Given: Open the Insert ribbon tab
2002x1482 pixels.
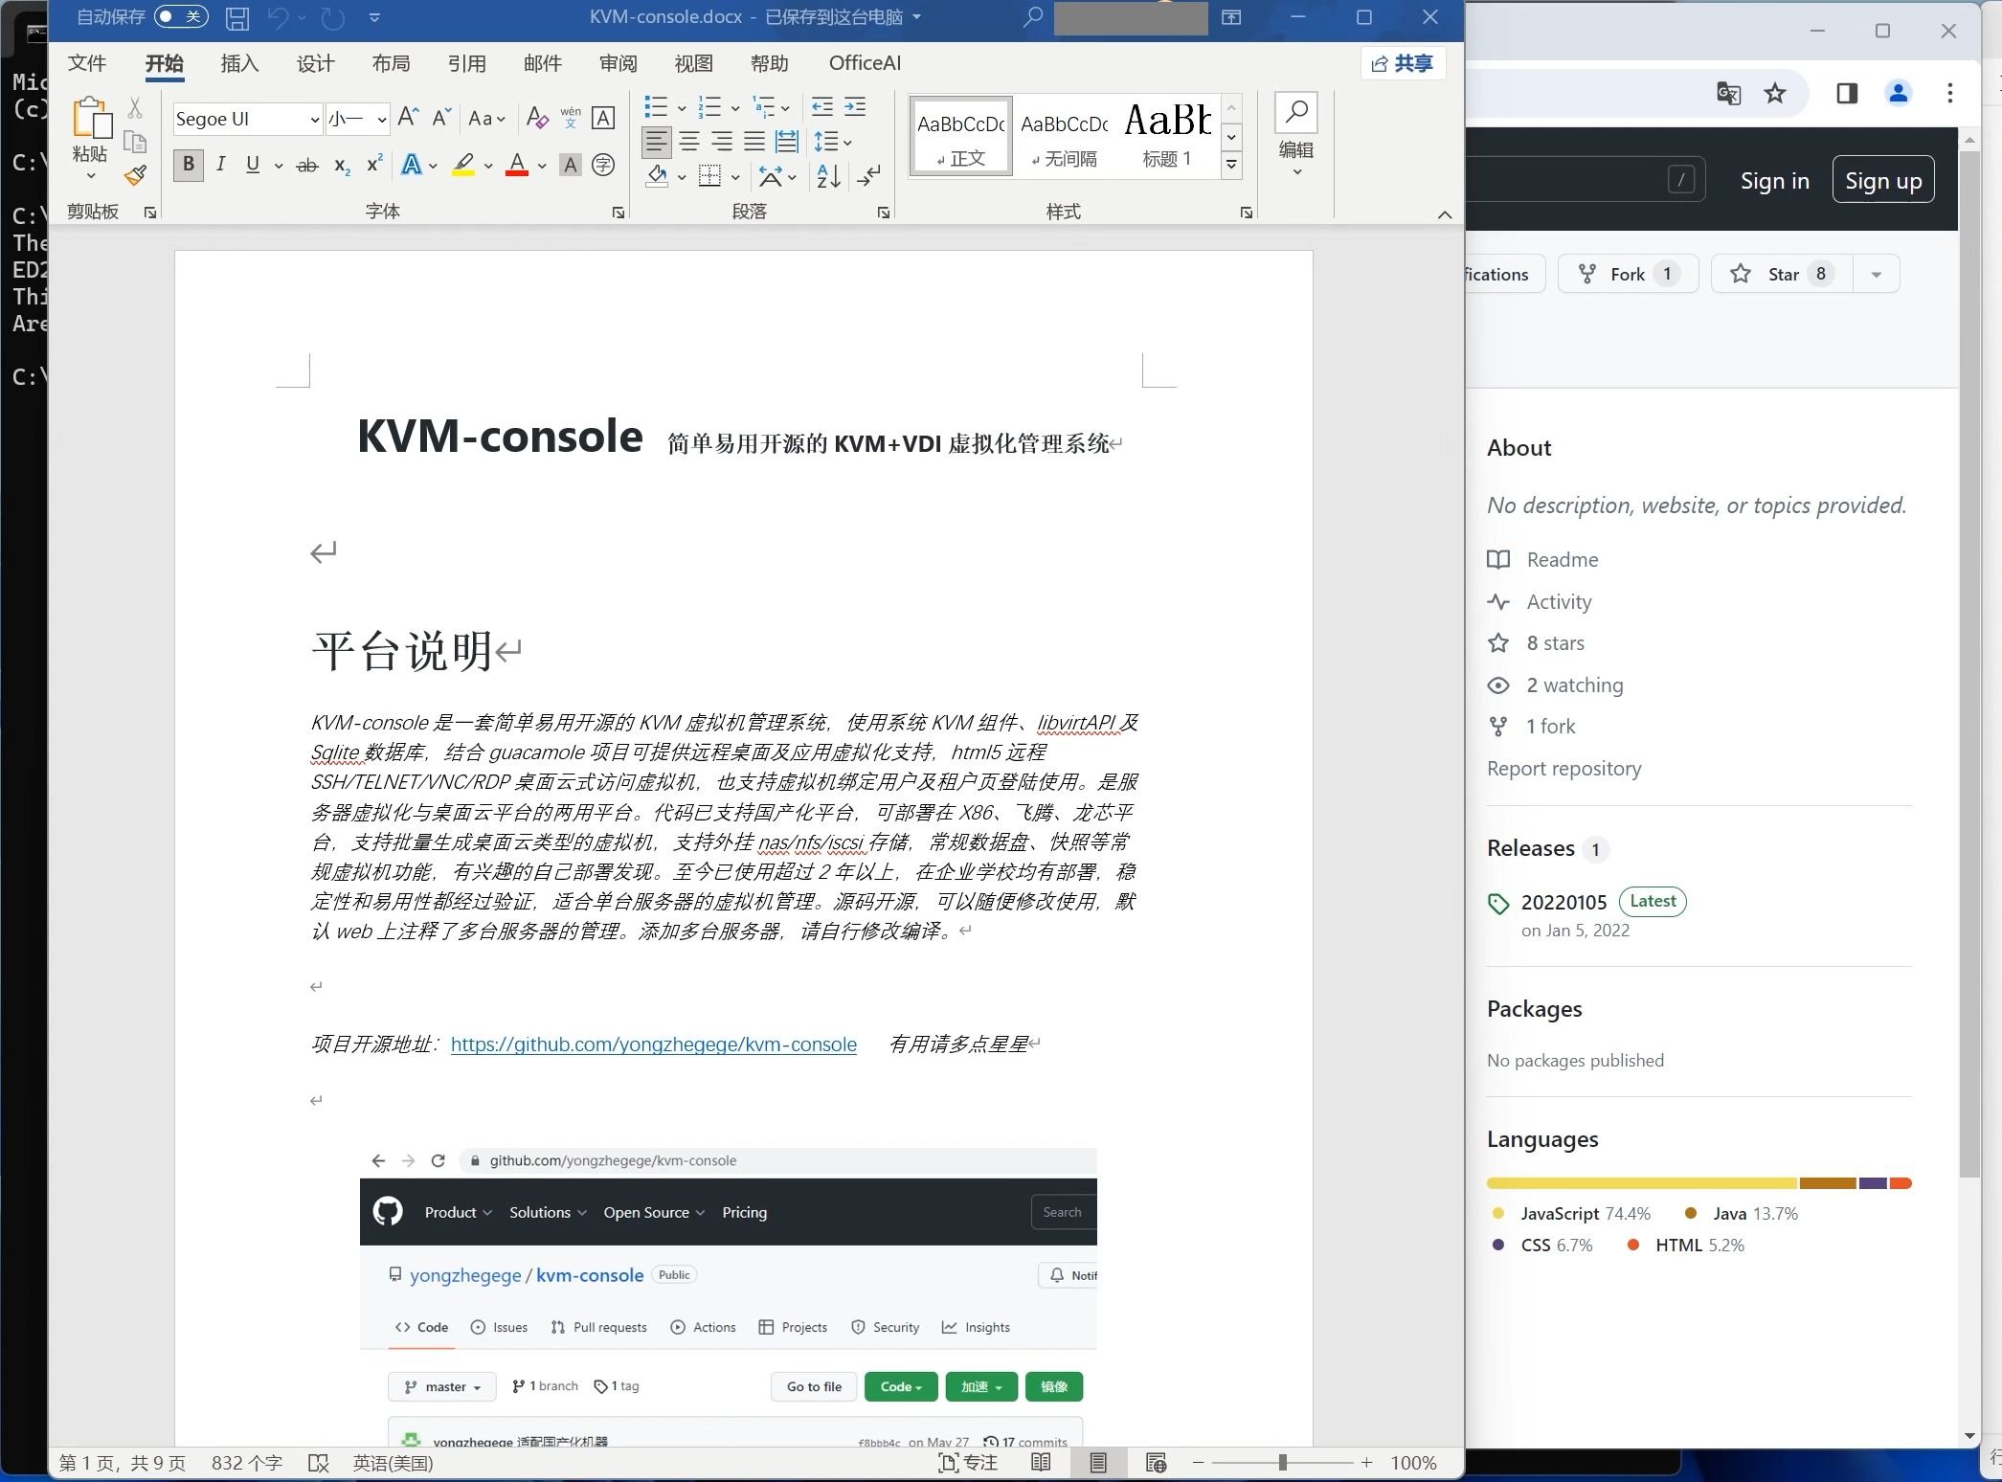Looking at the screenshot, I should point(239,63).
